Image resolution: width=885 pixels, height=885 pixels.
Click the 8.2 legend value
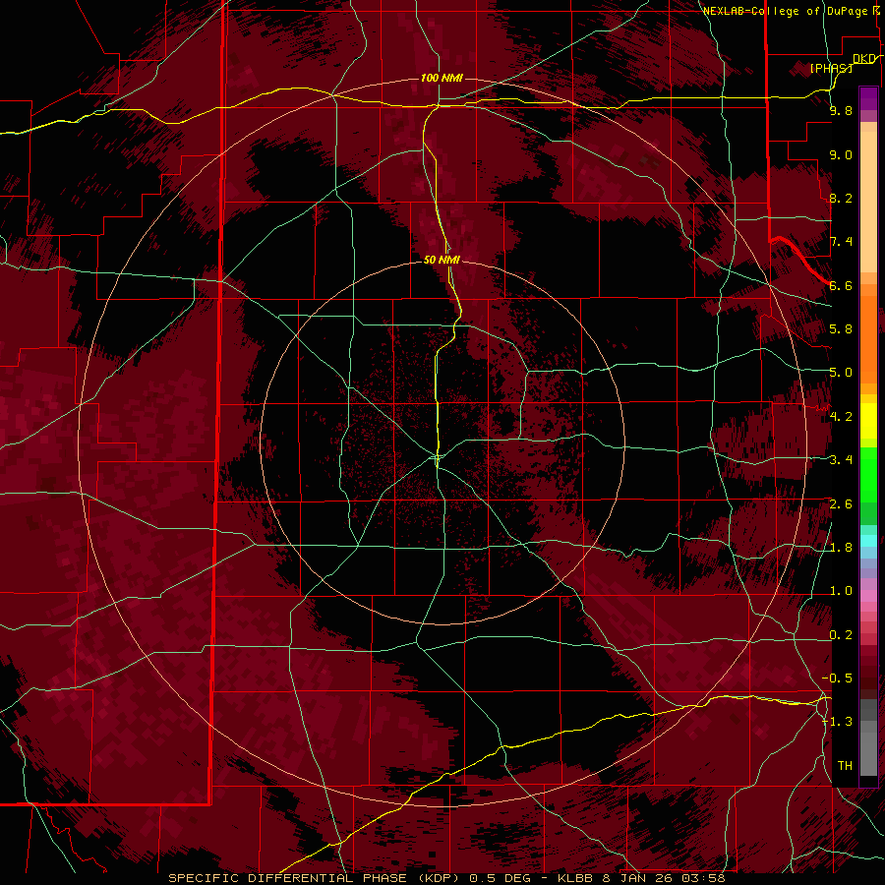click(x=841, y=198)
